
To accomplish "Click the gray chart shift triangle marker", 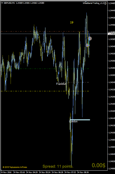I will [x=85, y=2].
